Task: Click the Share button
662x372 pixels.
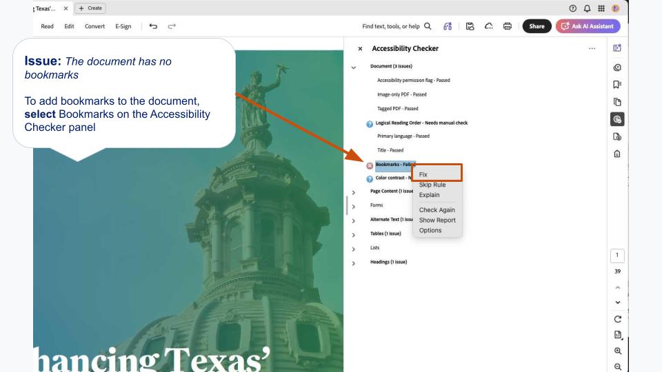Action: (x=536, y=26)
